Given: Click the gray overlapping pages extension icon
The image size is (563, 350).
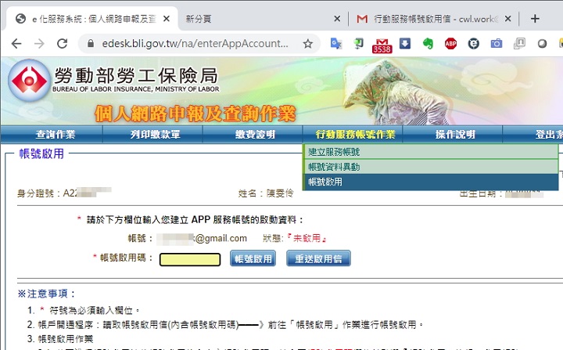Looking at the screenshot, I should (519, 44).
